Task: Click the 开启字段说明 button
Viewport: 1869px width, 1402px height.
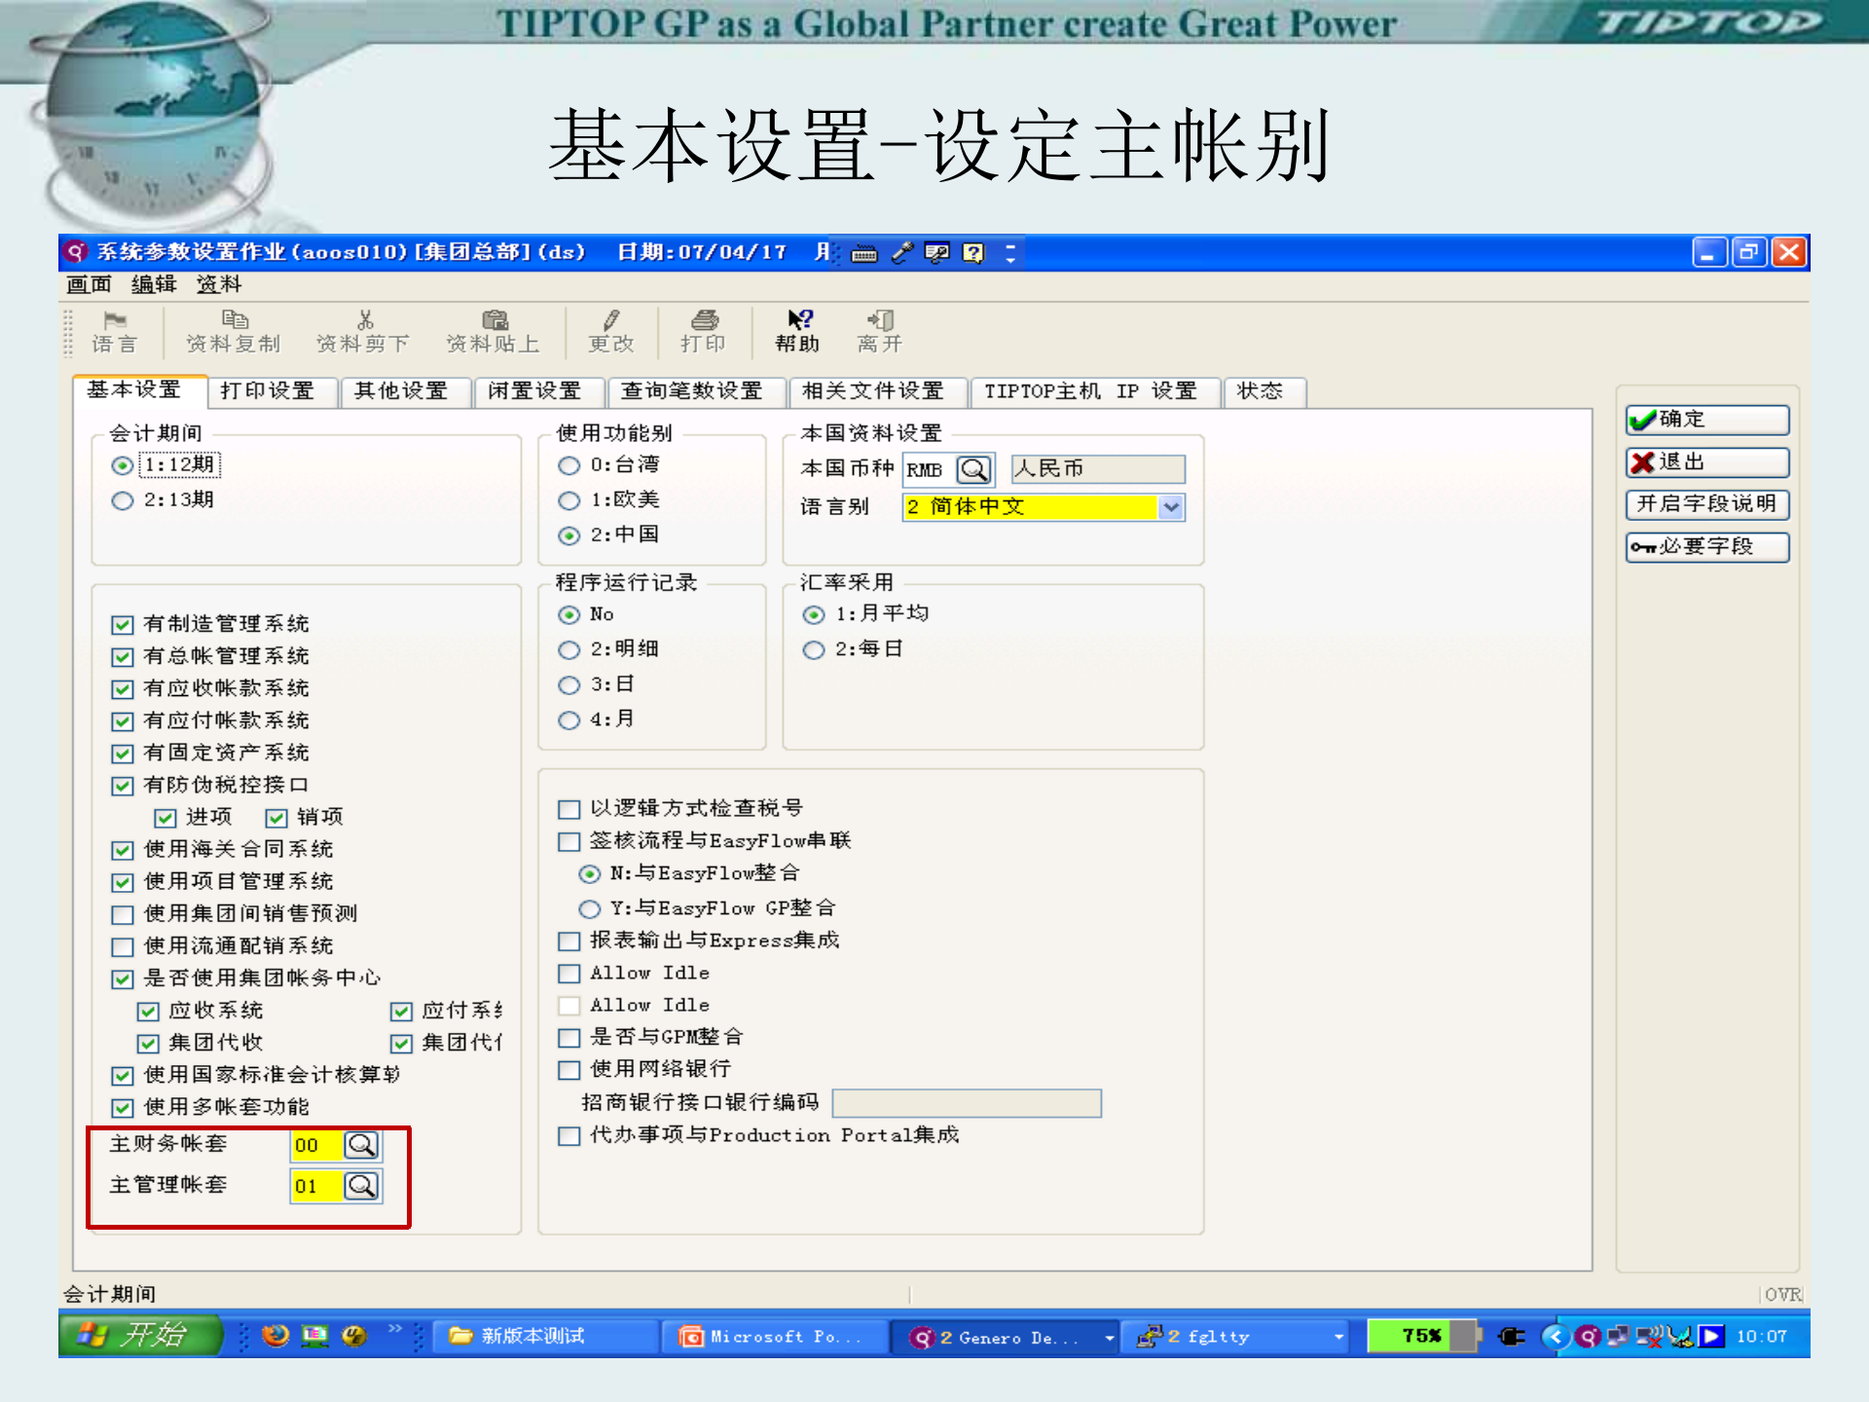Action: (x=1705, y=504)
